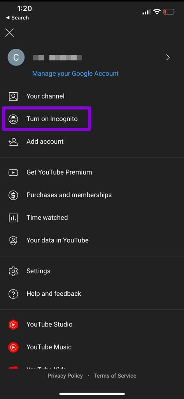Tap the dollar sign Purchases icon
This screenshot has height=399, width=184.
(x=13, y=195)
